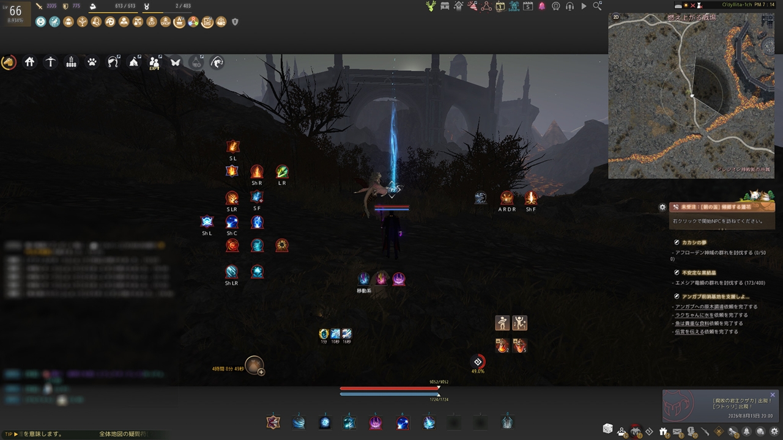
Task: Click the red boss helmet icon in bottom bar
Action: coord(636,431)
